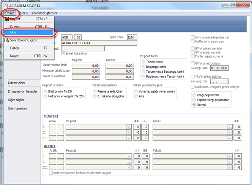Screen dimensions: 252x185
Task: Expand Müşteri row I Peşinat dropdown
Action: point(129,126)
